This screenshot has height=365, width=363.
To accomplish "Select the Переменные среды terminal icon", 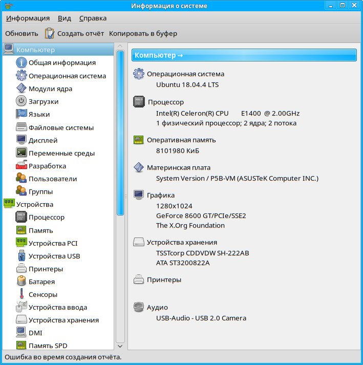I will pos(21,153).
